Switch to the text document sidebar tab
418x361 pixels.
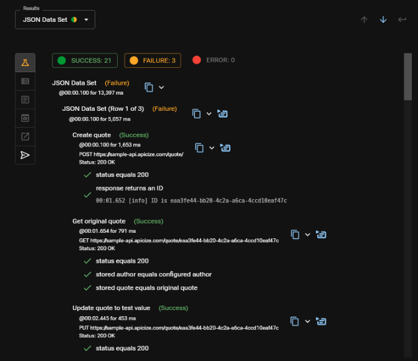tap(25, 100)
